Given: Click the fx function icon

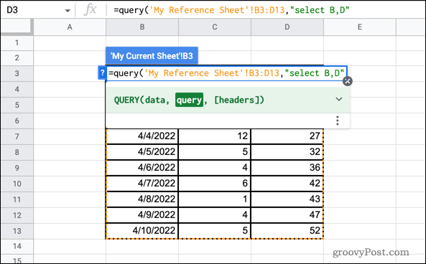Looking at the screenshot, I should coord(91,10).
